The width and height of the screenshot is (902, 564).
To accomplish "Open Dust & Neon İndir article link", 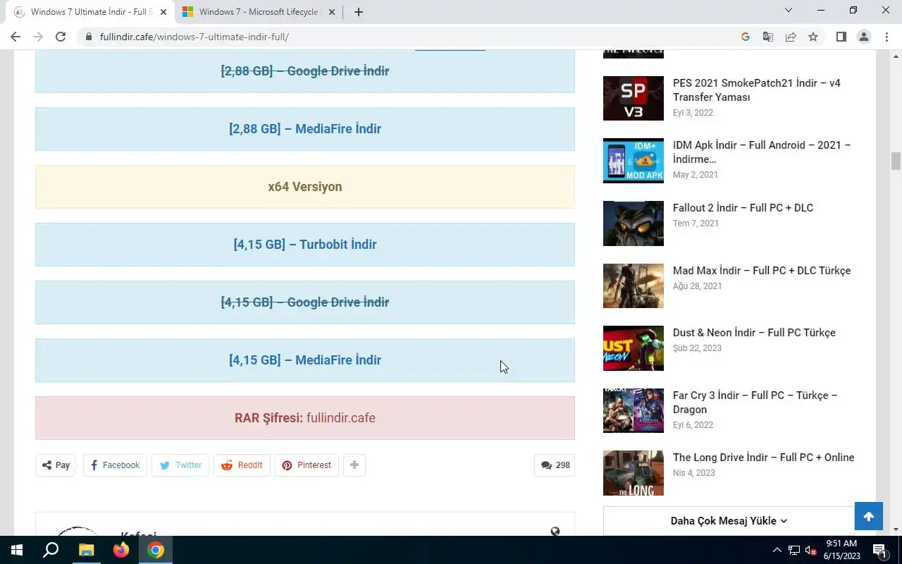I will click(754, 333).
